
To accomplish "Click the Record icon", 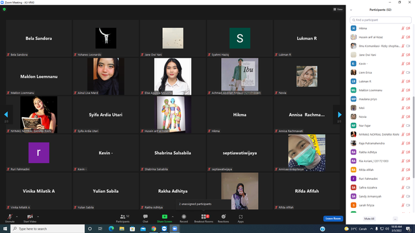I will coord(184,217).
